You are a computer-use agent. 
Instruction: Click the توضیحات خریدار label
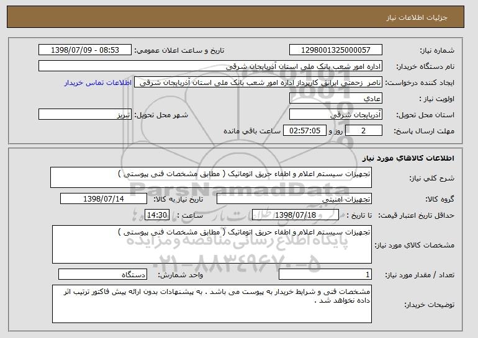pos(429,305)
